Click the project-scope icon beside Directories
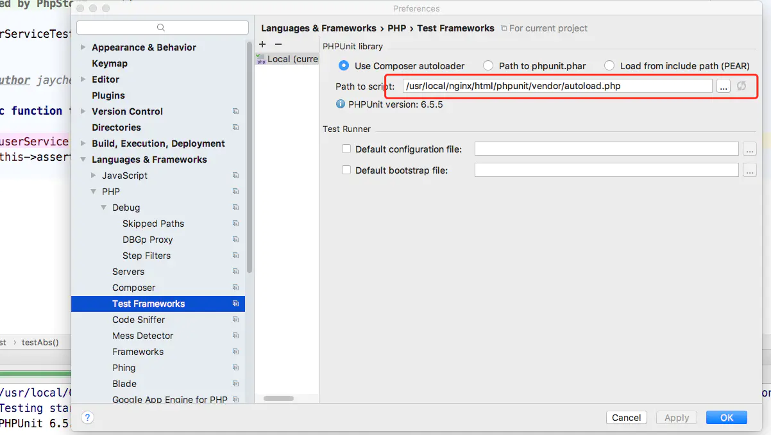This screenshot has width=771, height=435. (x=235, y=127)
